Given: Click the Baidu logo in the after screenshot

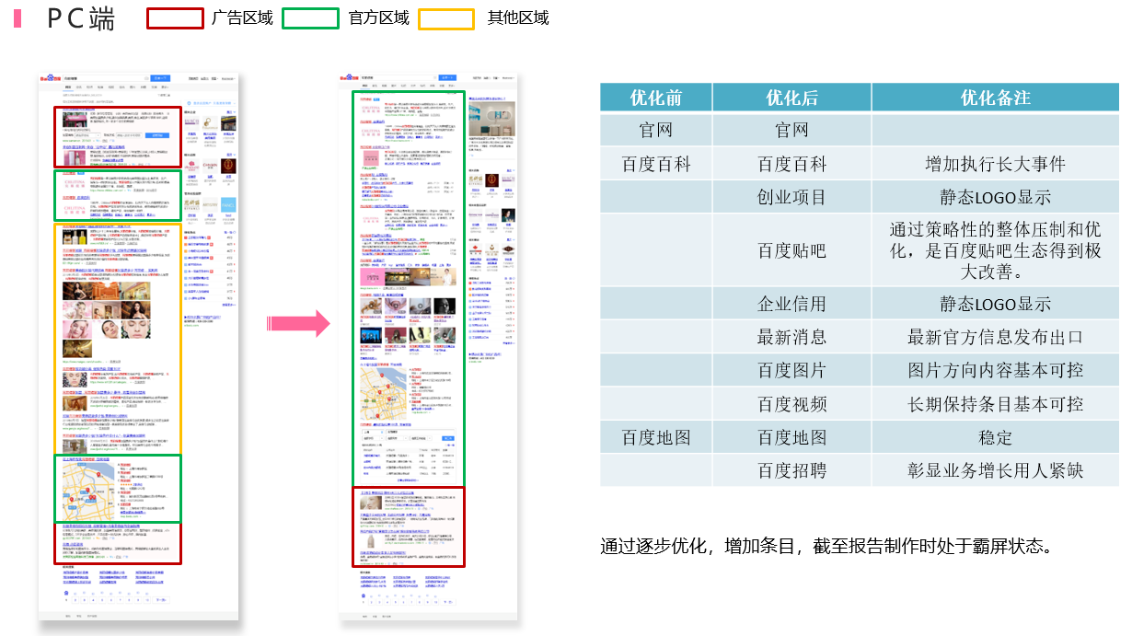Looking at the screenshot, I should coord(348,78).
